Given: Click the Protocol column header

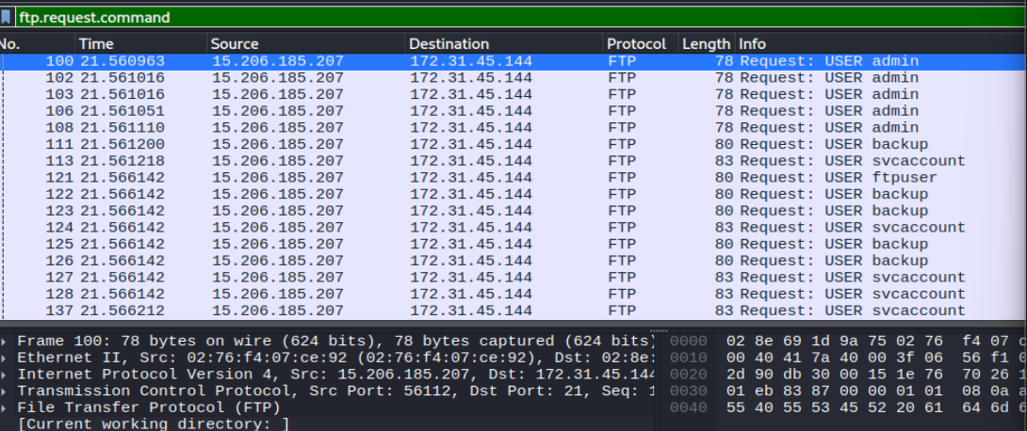Looking at the screenshot, I should coord(641,44).
